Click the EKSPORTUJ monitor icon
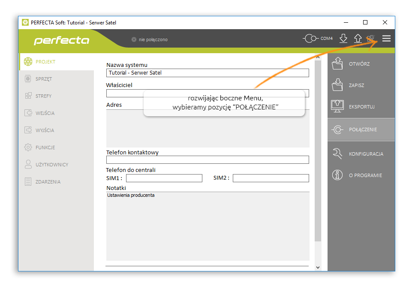 [x=337, y=106]
